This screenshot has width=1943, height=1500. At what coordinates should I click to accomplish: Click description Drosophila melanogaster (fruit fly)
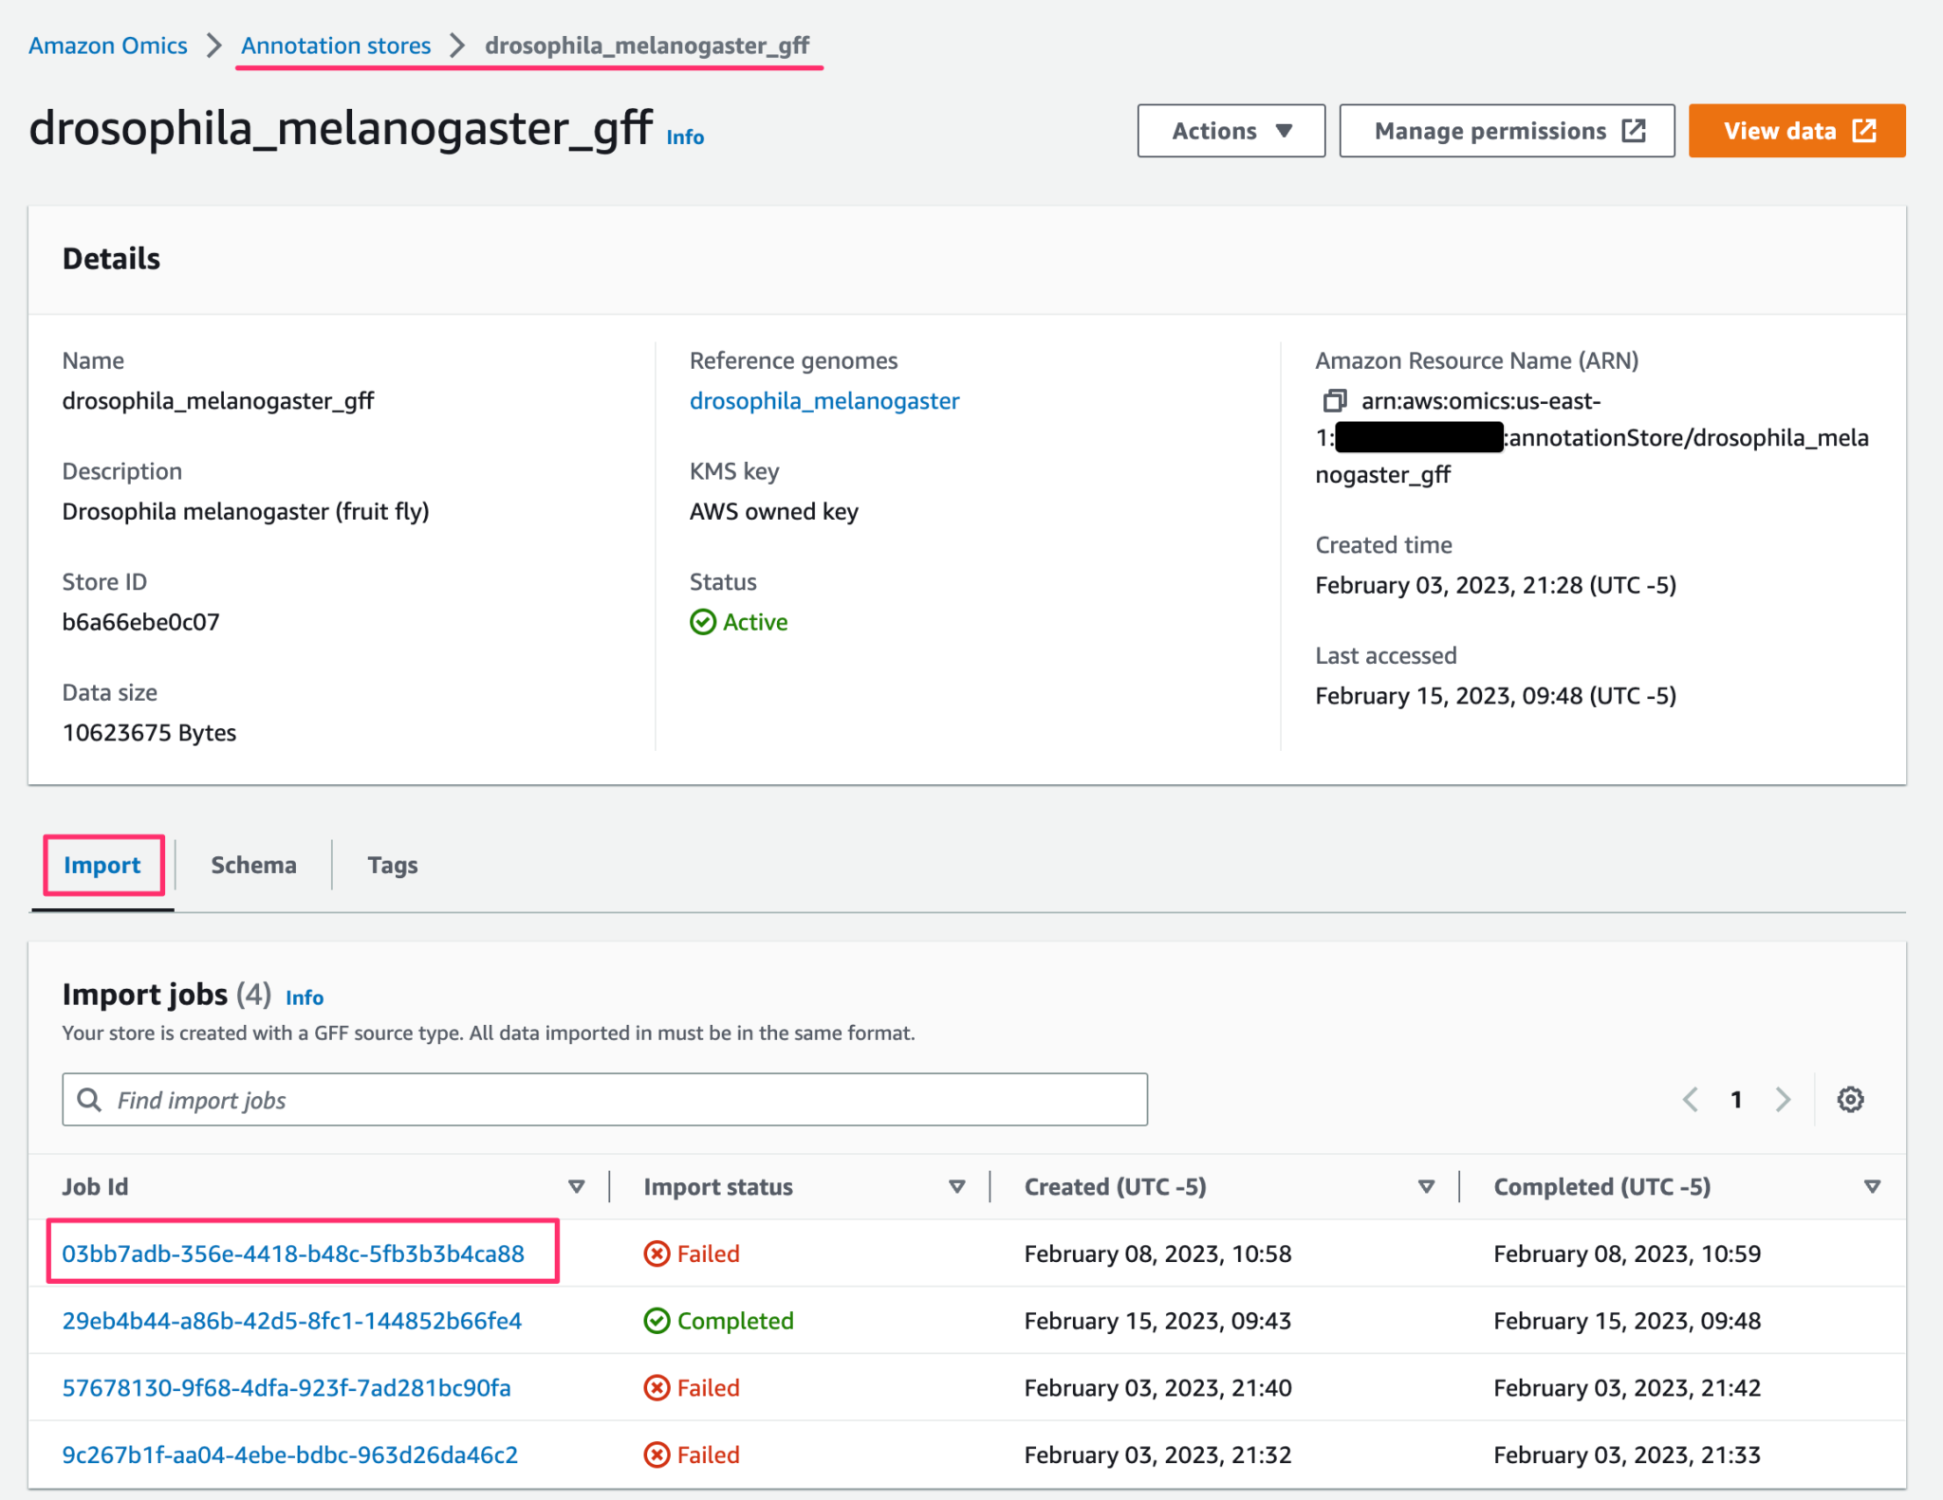click(246, 512)
